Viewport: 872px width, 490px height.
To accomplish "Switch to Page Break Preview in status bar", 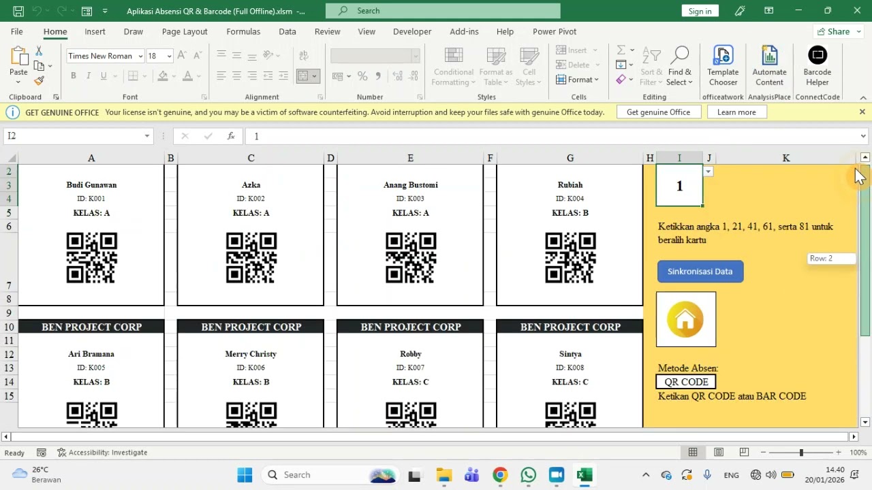I will (x=744, y=453).
